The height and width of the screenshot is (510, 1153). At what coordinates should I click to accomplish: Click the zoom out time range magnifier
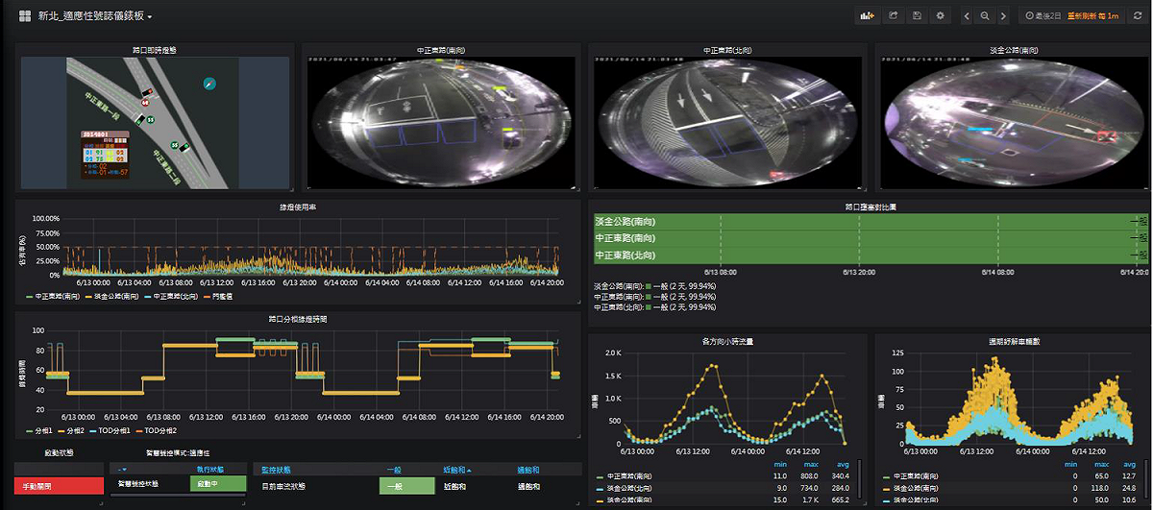985,16
